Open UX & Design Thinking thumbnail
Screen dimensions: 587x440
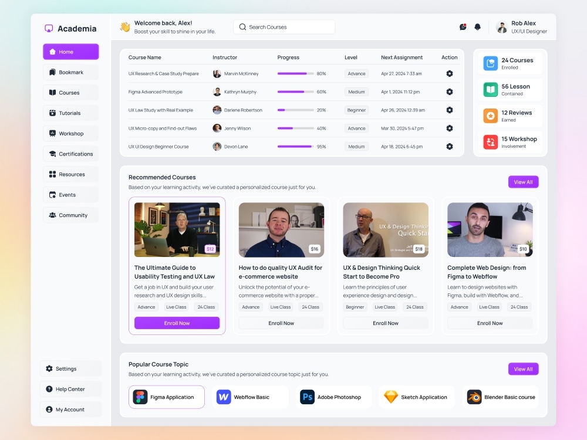coord(386,230)
